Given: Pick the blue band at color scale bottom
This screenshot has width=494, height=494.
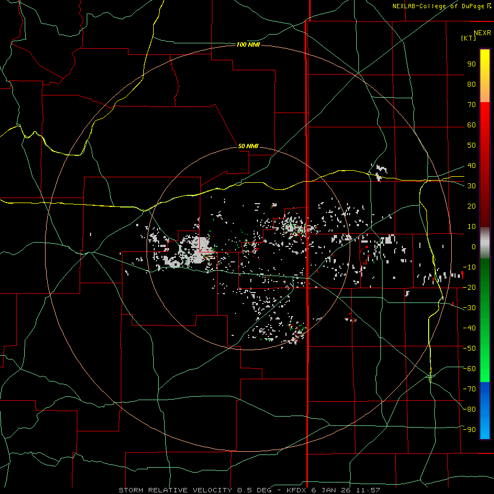Looking at the screenshot, I should coord(485,411).
